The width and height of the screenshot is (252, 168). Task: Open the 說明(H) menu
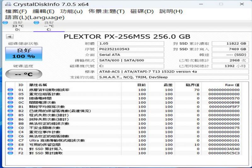(x=171, y=11)
